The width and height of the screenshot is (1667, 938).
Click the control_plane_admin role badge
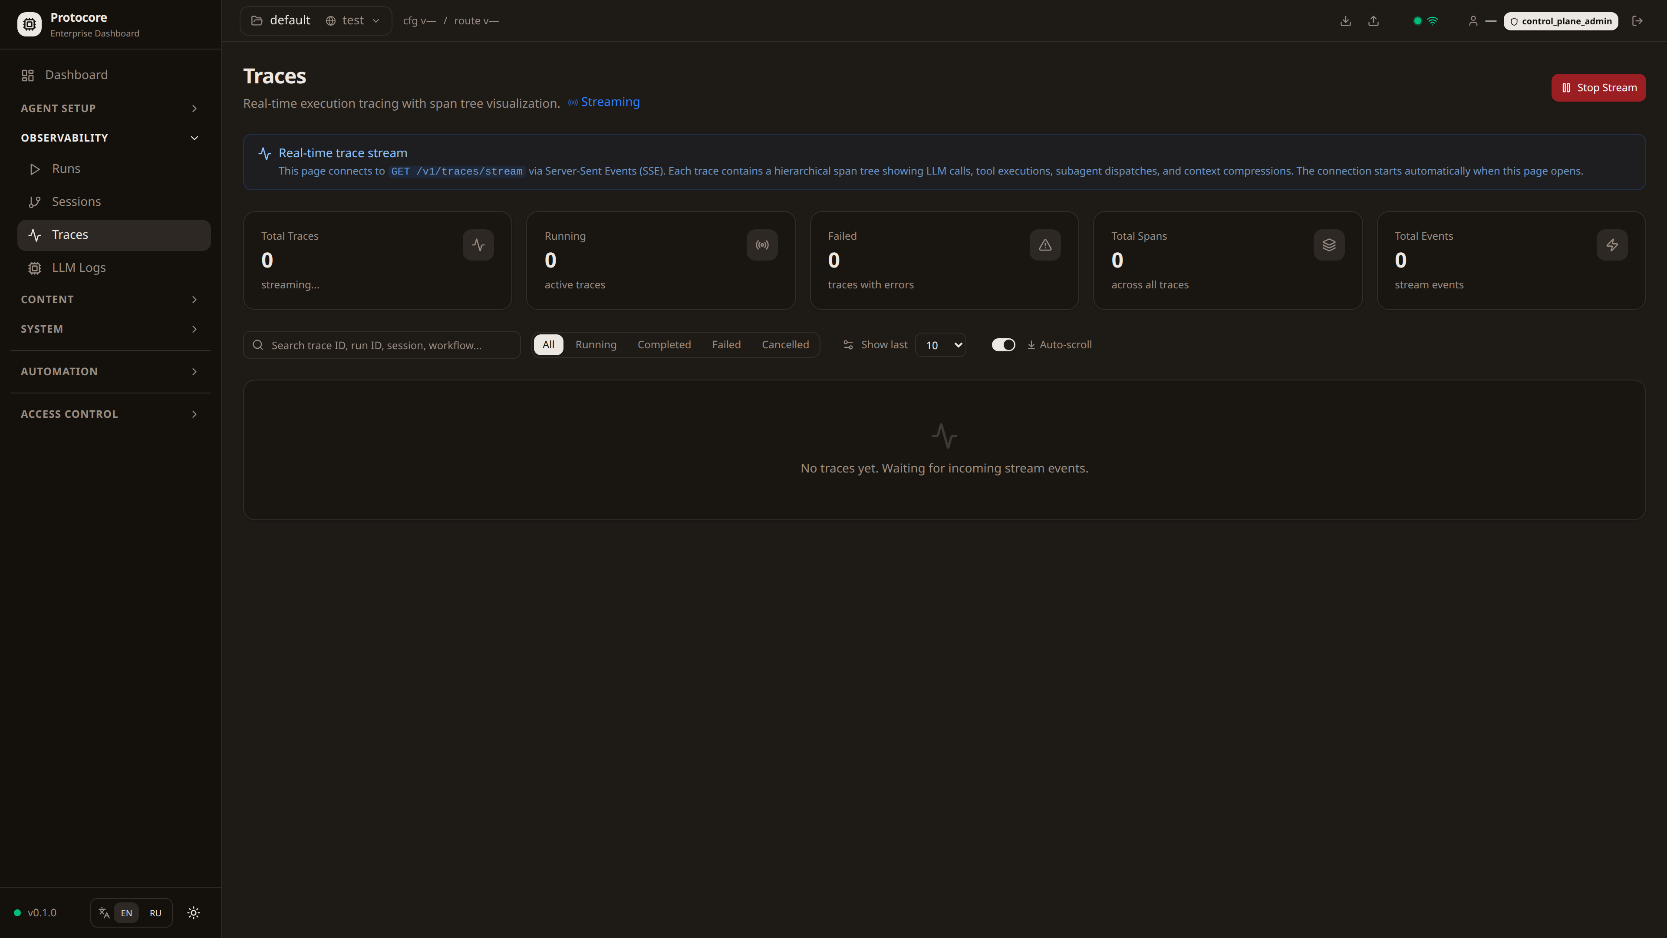1560,21
